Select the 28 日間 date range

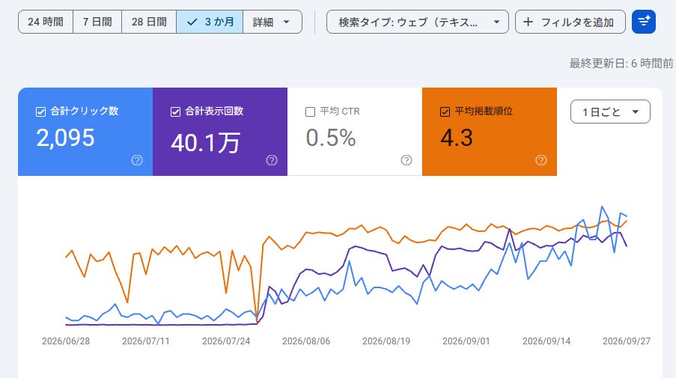[x=149, y=22]
